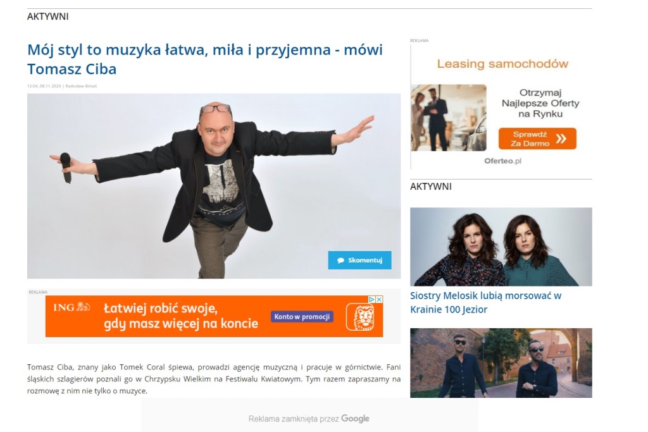Click the car showroom image in leasing ad

[x=449, y=118]
